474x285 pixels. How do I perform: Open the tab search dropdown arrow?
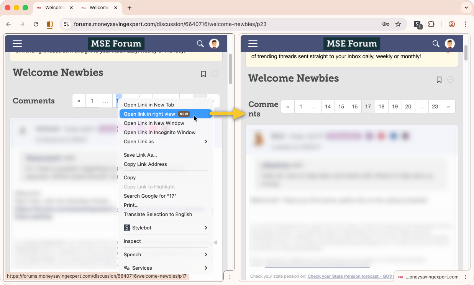click(466, 8)
